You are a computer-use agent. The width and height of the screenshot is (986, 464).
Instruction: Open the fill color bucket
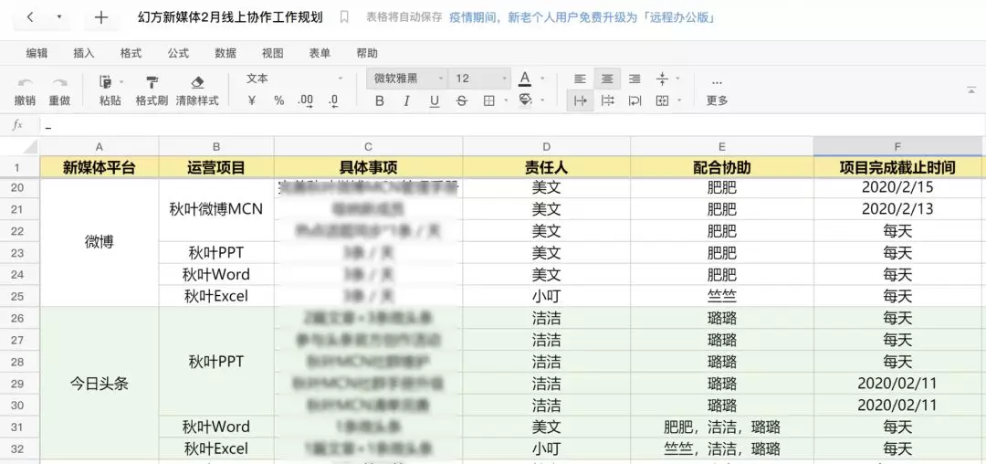click(x=526, y=100)
